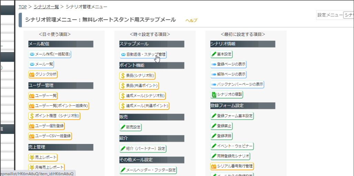
Task: Click green copy icon on シナリオの複製
Action: click(x=214, y=95)
